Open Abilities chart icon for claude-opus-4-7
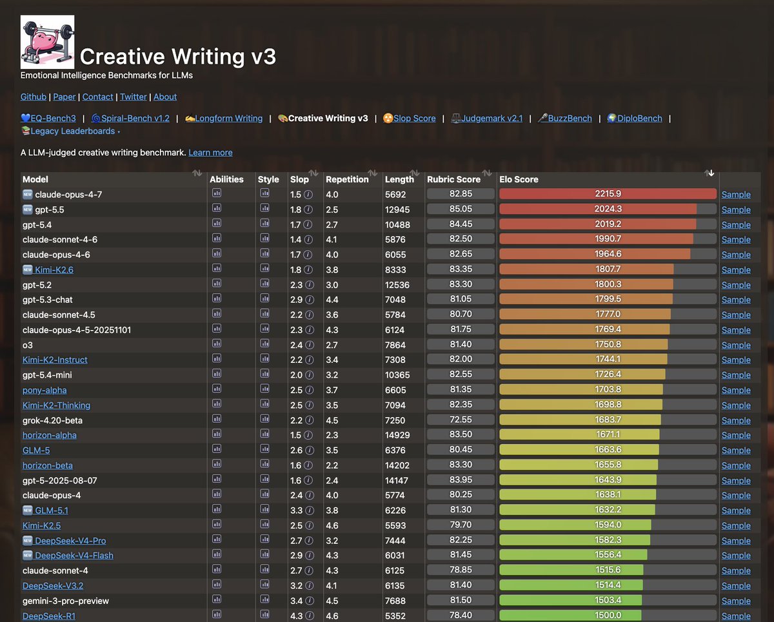The image size is (774, 622). (x=217, y=193)
